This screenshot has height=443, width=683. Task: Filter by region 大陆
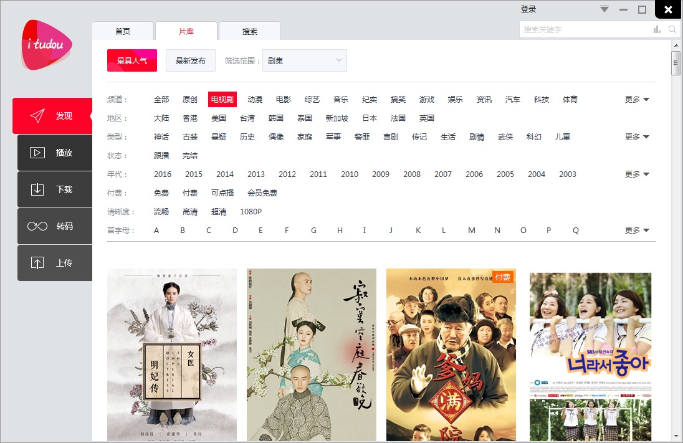[x=161, y=118]
